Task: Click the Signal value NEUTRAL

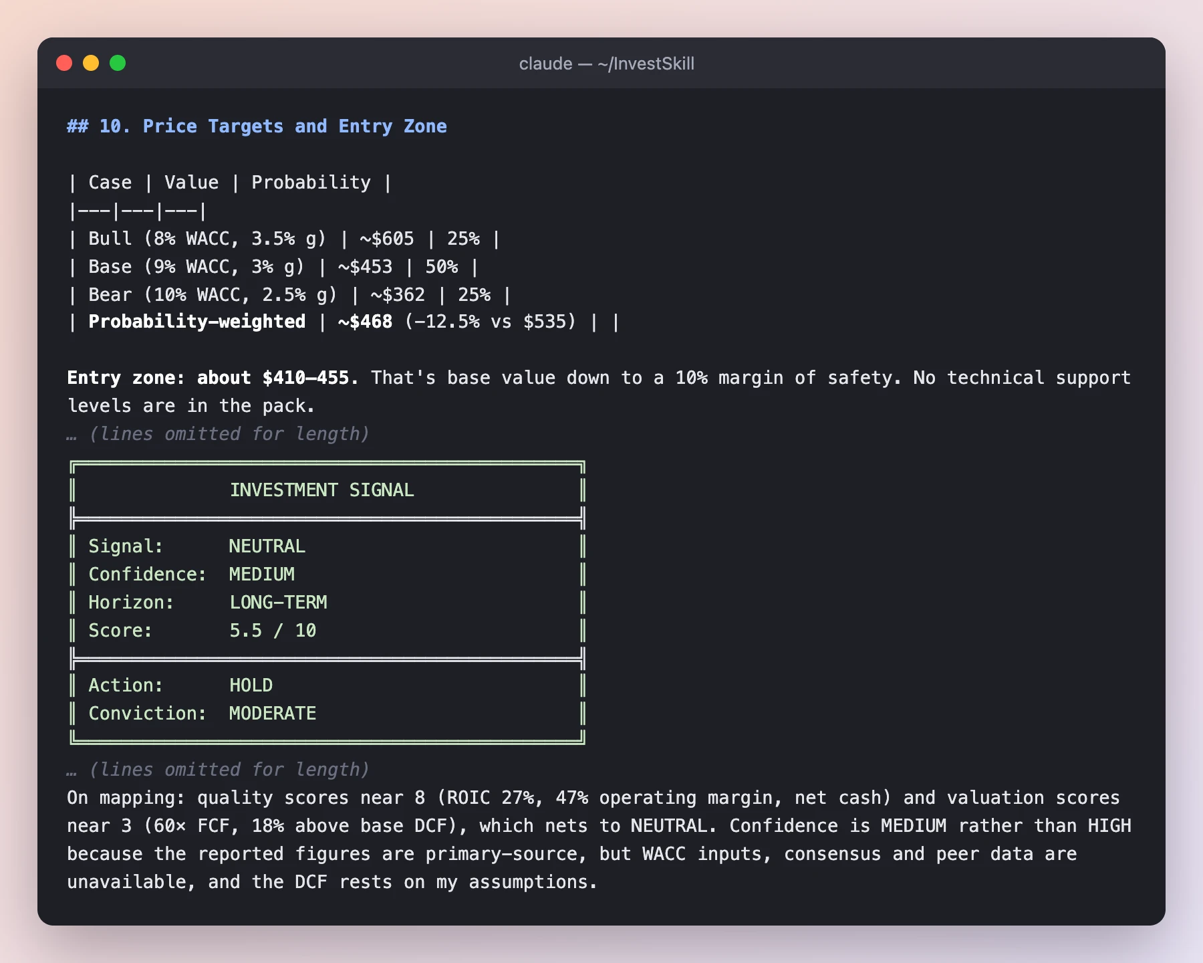Action: tap(267, 546)
